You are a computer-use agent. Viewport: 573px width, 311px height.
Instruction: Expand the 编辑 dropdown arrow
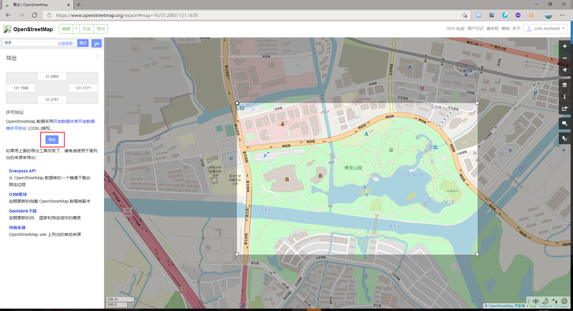click(x=76, y=29)
